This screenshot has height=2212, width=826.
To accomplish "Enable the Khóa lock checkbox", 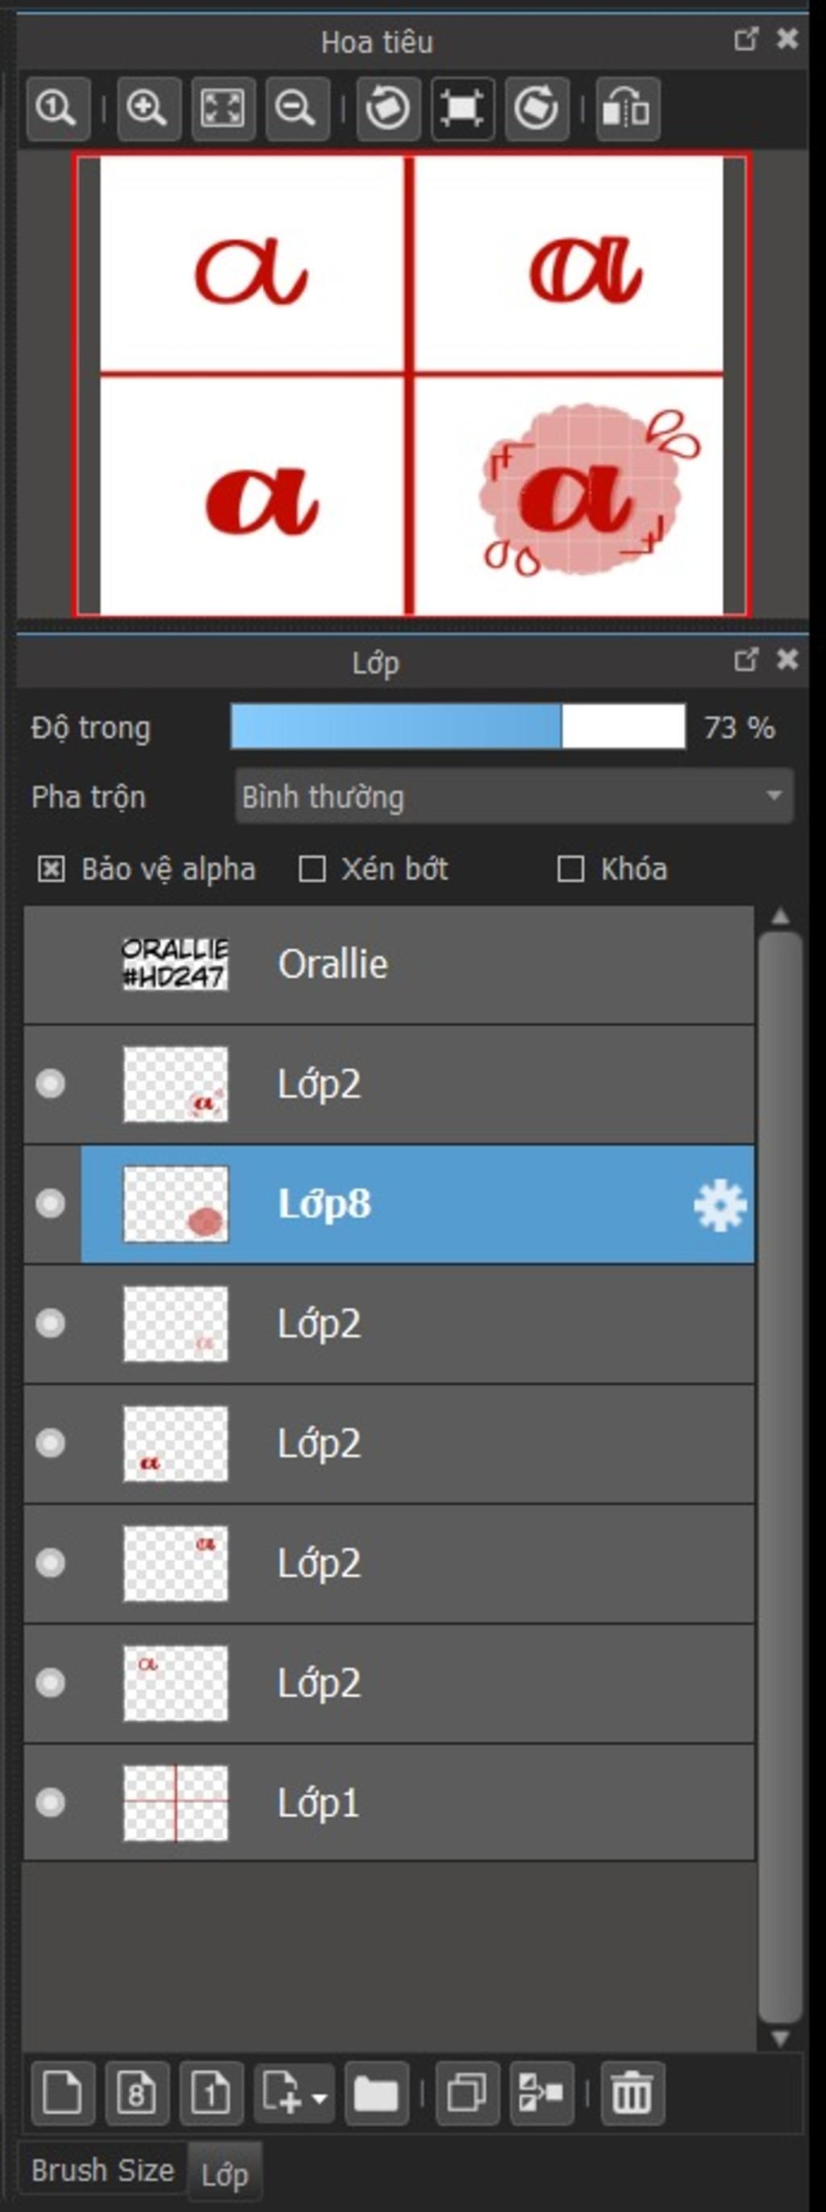I will [x=570, y=869].
